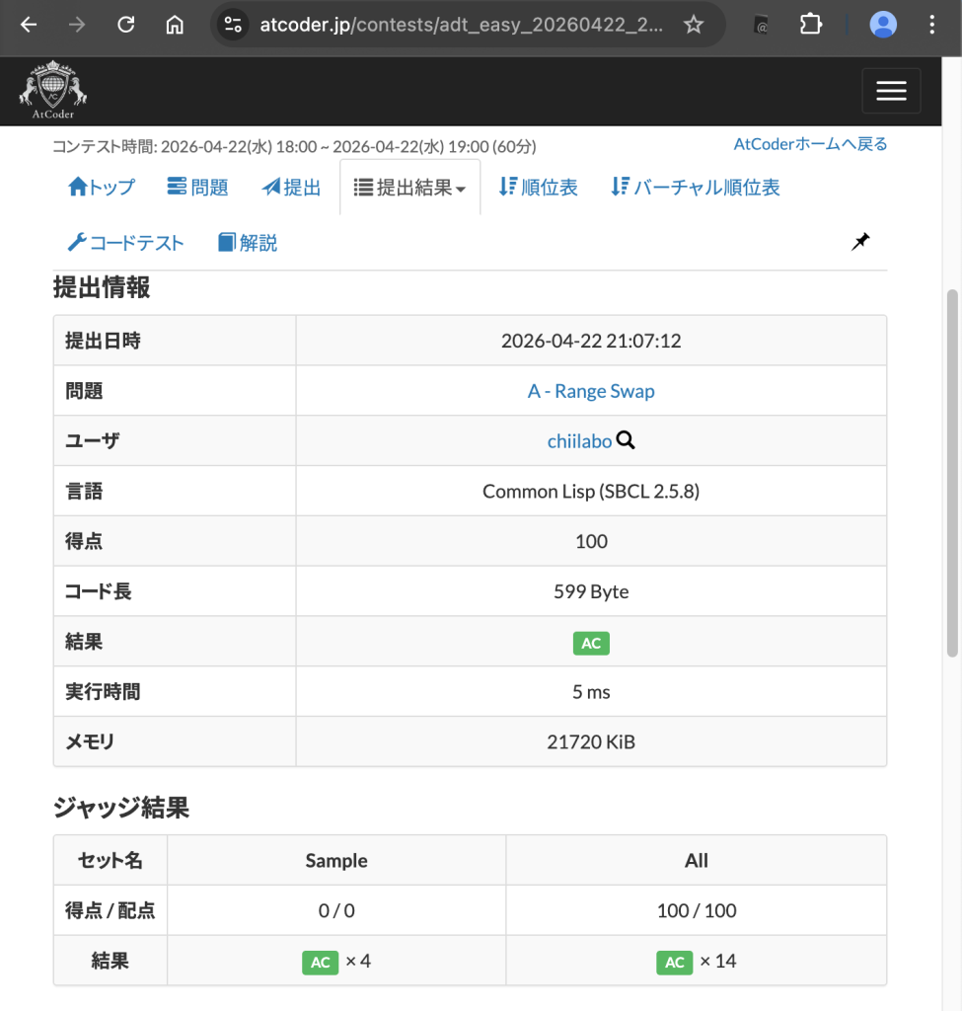Open the A - Range Swap problem link
The width and height of the screenshot is (962, 1011).
point(591,391)
